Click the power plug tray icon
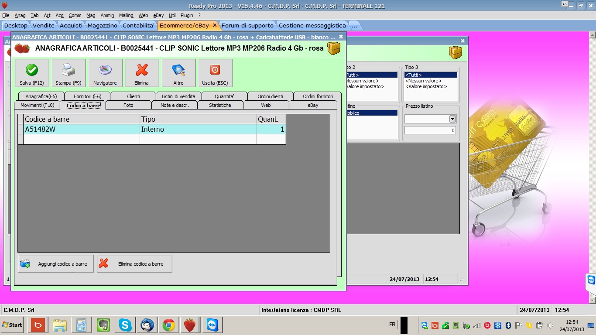596x335 pixels. [539, 325]
